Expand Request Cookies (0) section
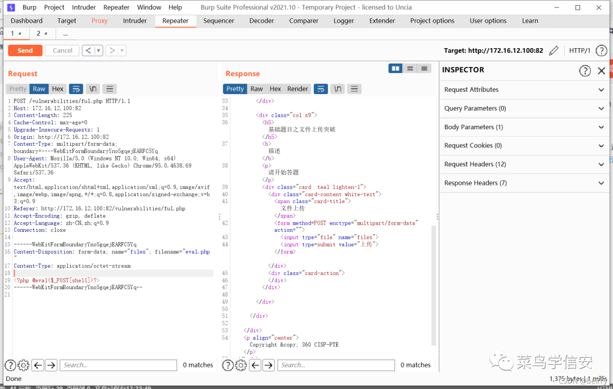This screenshot has width=613, height=389. click(x=524, y=146)
